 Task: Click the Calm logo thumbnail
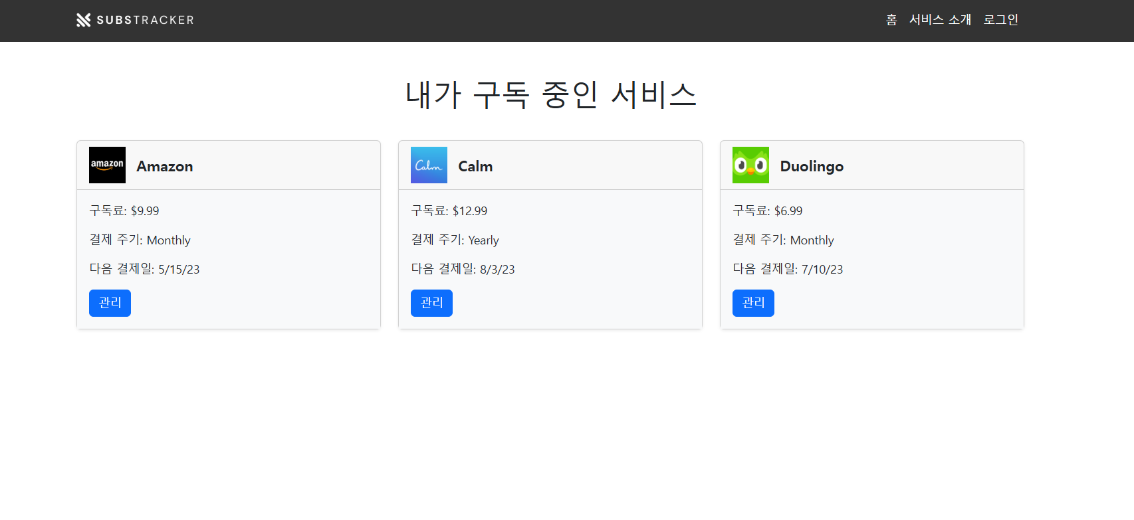coord(429,165)
